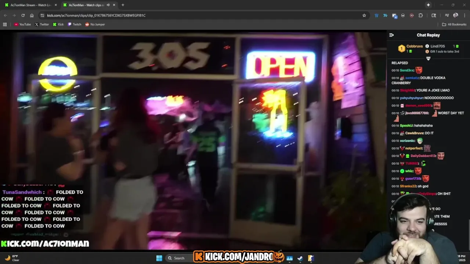This screenshot has height=264, width=470.
Task: Close the Ac7ionMan clips tab
Action: tap(114, 5)
